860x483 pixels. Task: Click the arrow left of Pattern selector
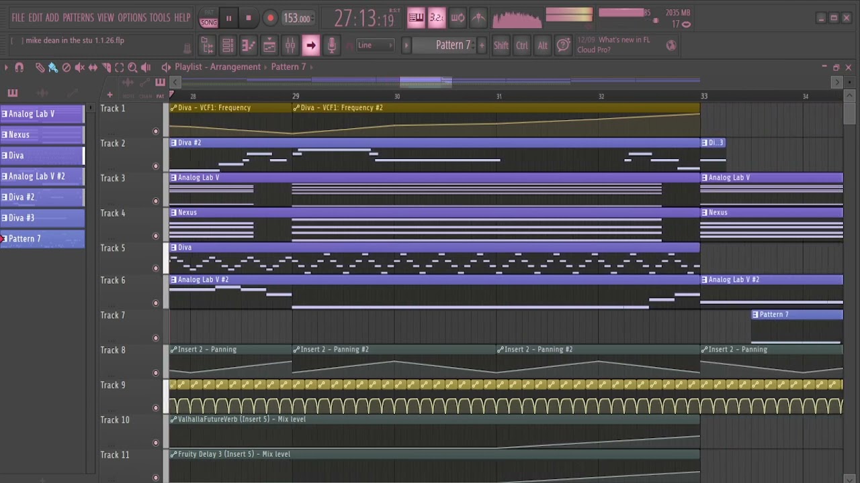pos(406,46)
